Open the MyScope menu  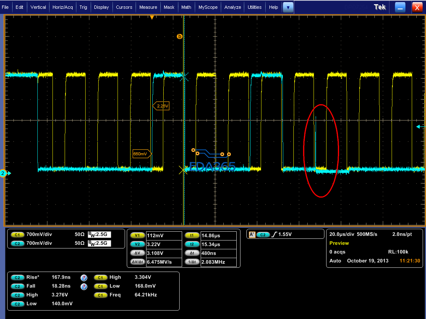pyautogui.click(x=208, y=7)
